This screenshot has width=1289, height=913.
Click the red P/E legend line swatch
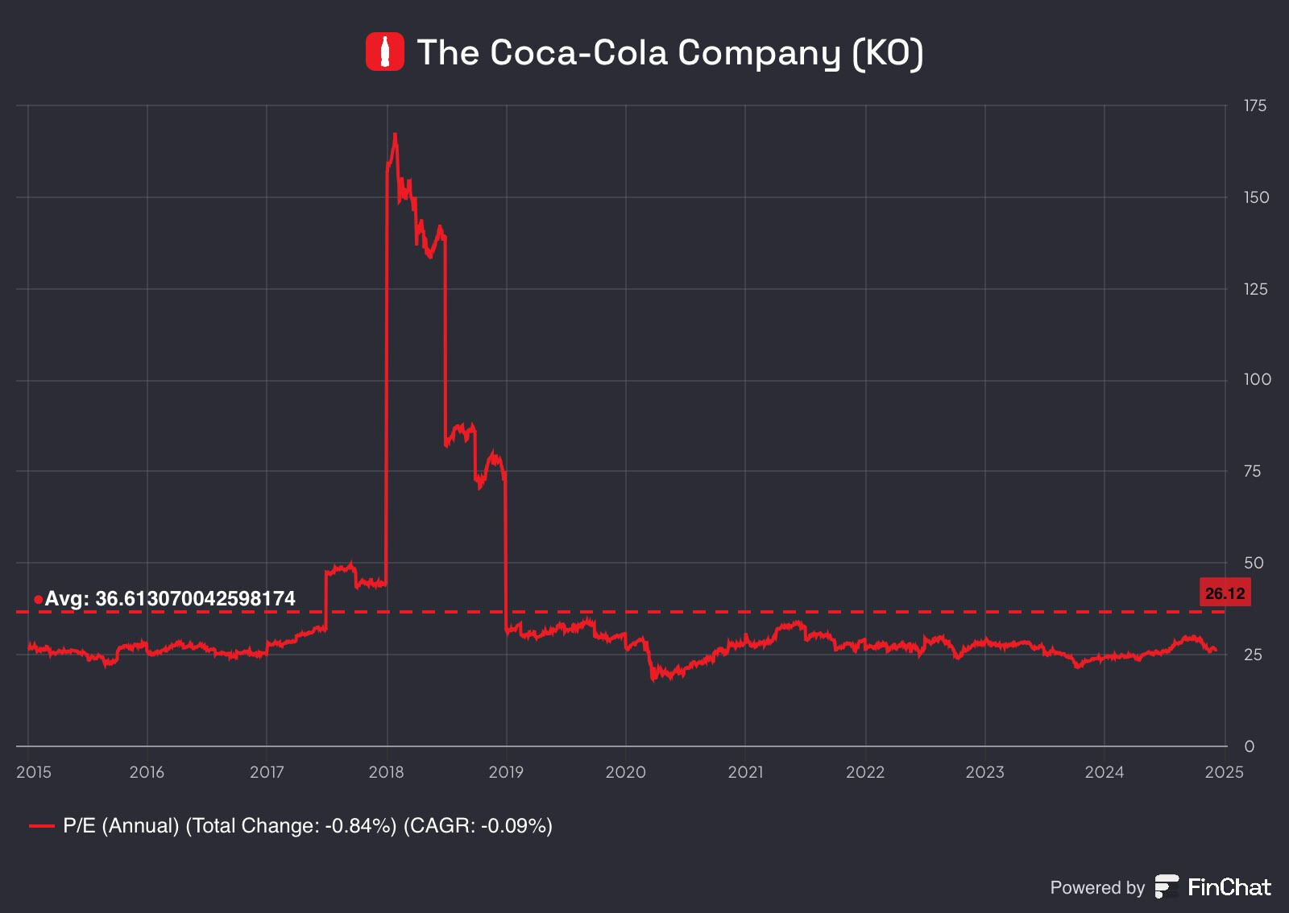click(x=41, y=826)
